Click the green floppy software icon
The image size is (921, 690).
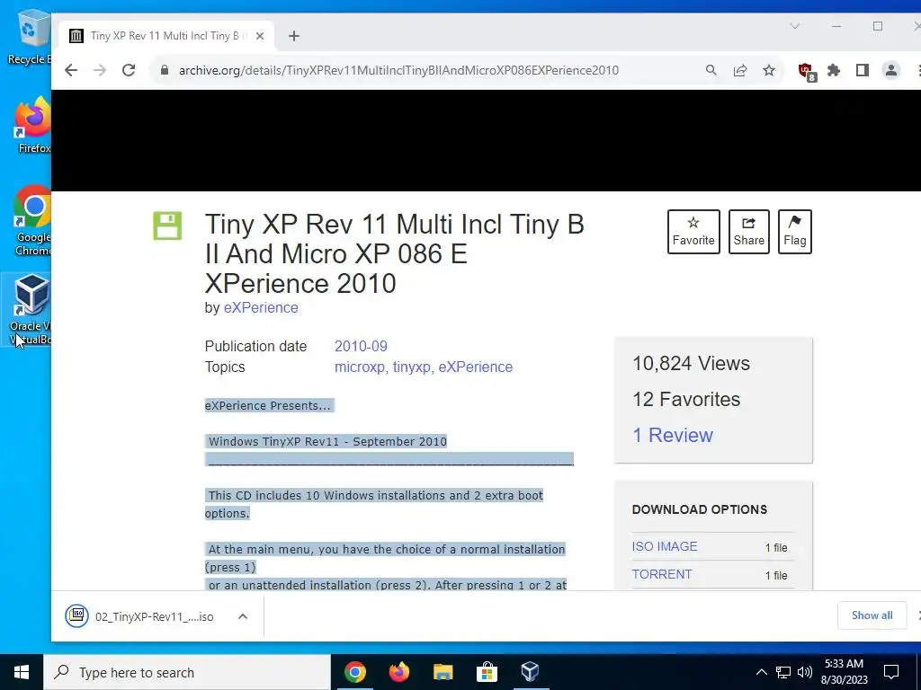point(167,226)
